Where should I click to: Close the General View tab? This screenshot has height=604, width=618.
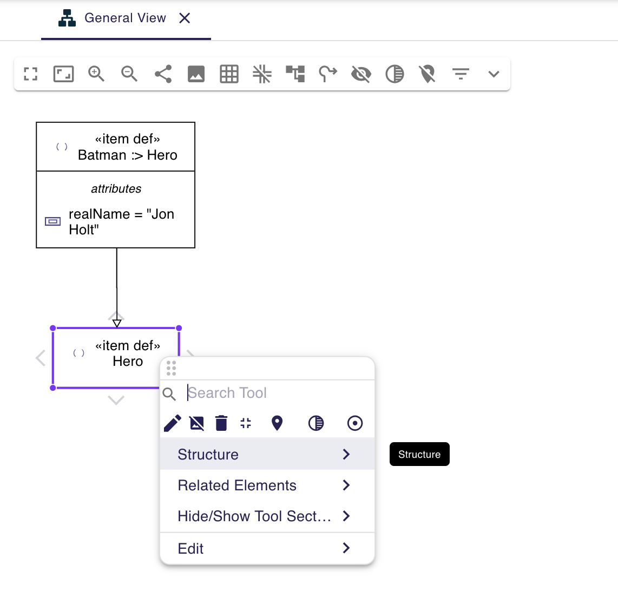tap(185, 18)
